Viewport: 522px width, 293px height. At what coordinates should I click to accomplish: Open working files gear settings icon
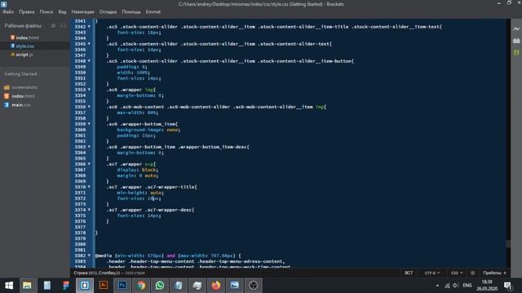53,25
